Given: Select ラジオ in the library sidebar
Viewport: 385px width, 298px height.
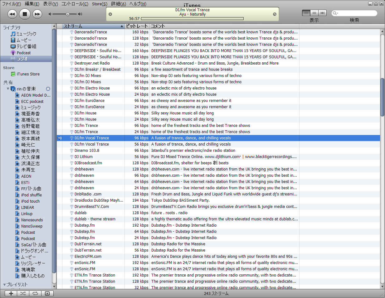Looking at the screenshot, I should point(26,59).
